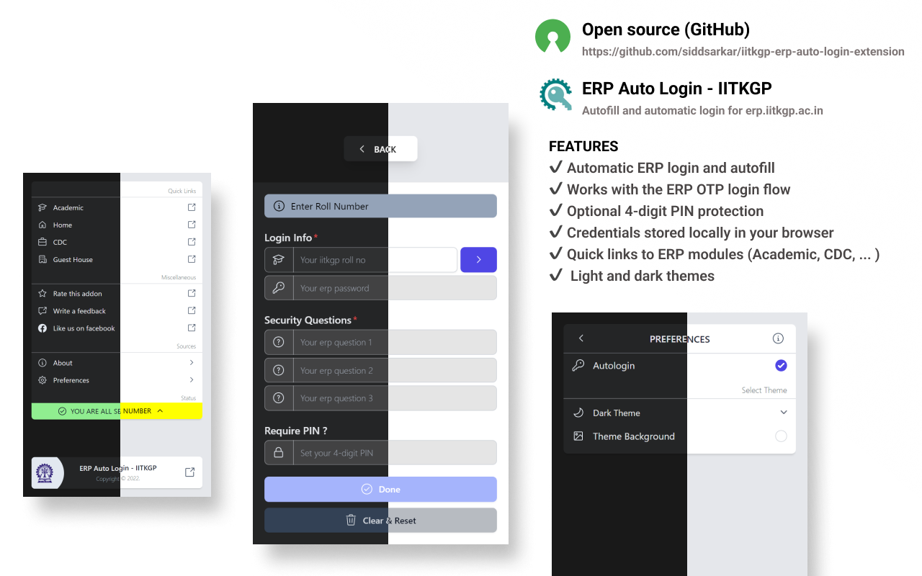Click the About info icon
922x576 pixels.
[x=42, y=363]
